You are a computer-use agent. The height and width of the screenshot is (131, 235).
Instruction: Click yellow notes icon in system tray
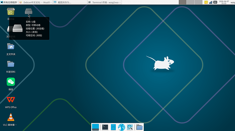coord(206,2)
